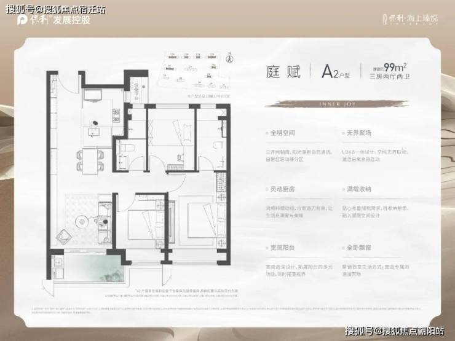Click the dining table with four chairs
455x341 pixels.
[90, 161]
